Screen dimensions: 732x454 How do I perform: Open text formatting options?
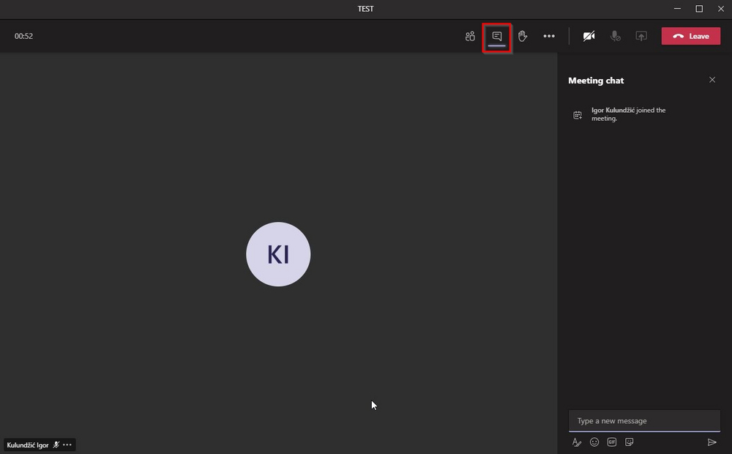577,442
